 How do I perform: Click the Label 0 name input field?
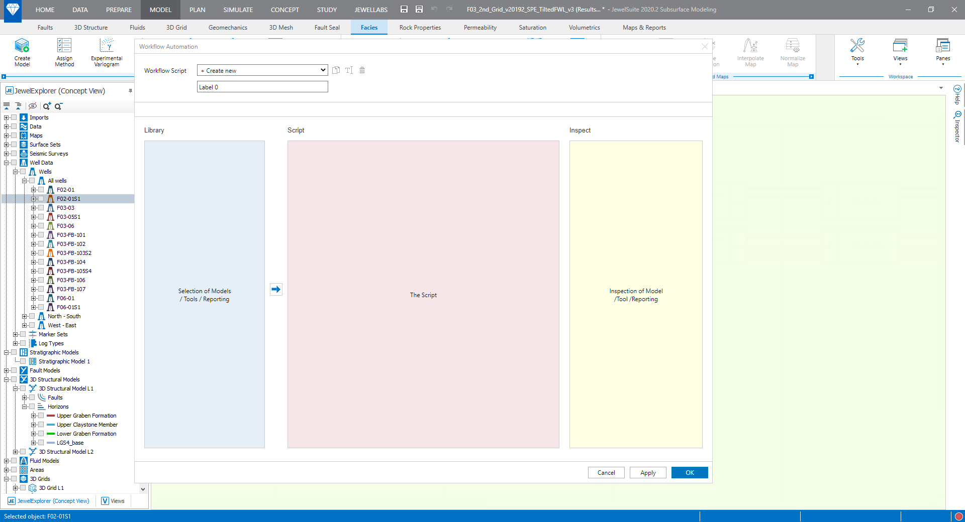click(x=262, y=87)
